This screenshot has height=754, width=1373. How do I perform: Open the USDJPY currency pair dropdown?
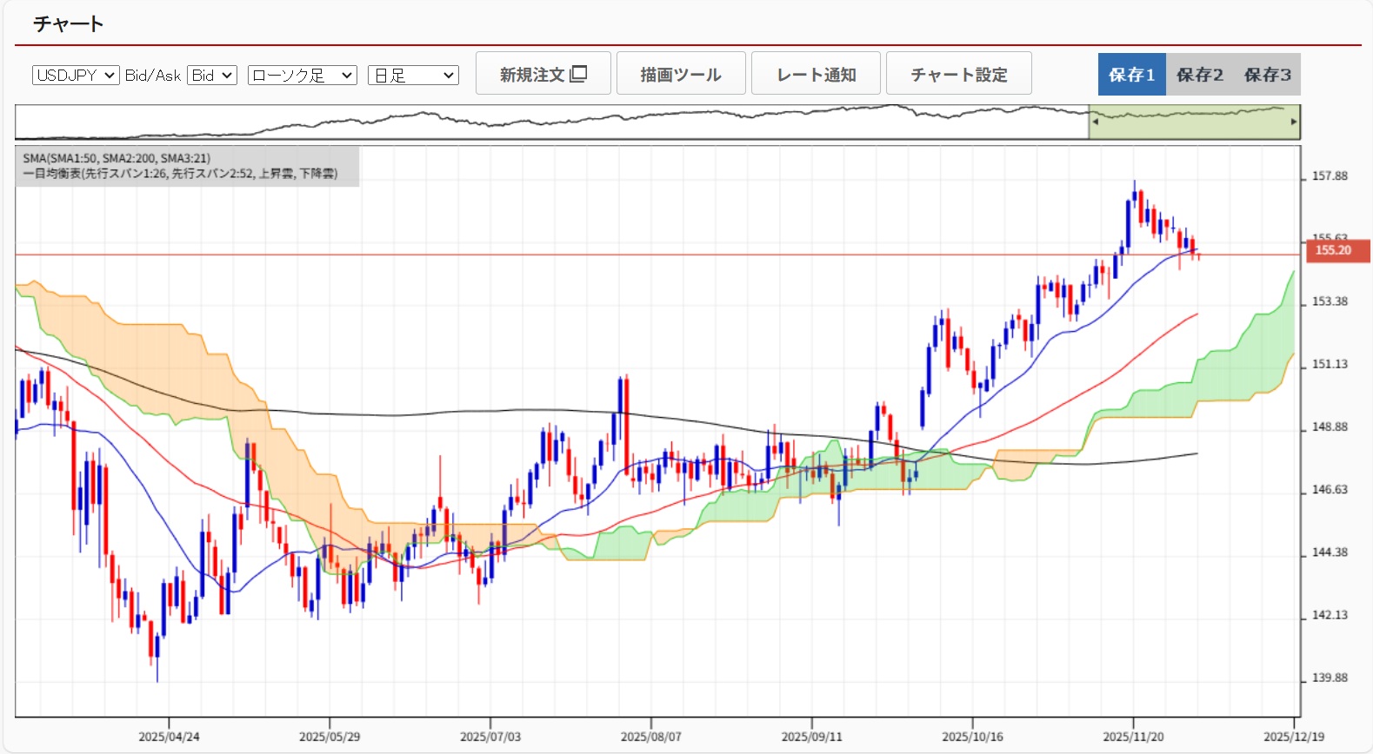point(76,76)
